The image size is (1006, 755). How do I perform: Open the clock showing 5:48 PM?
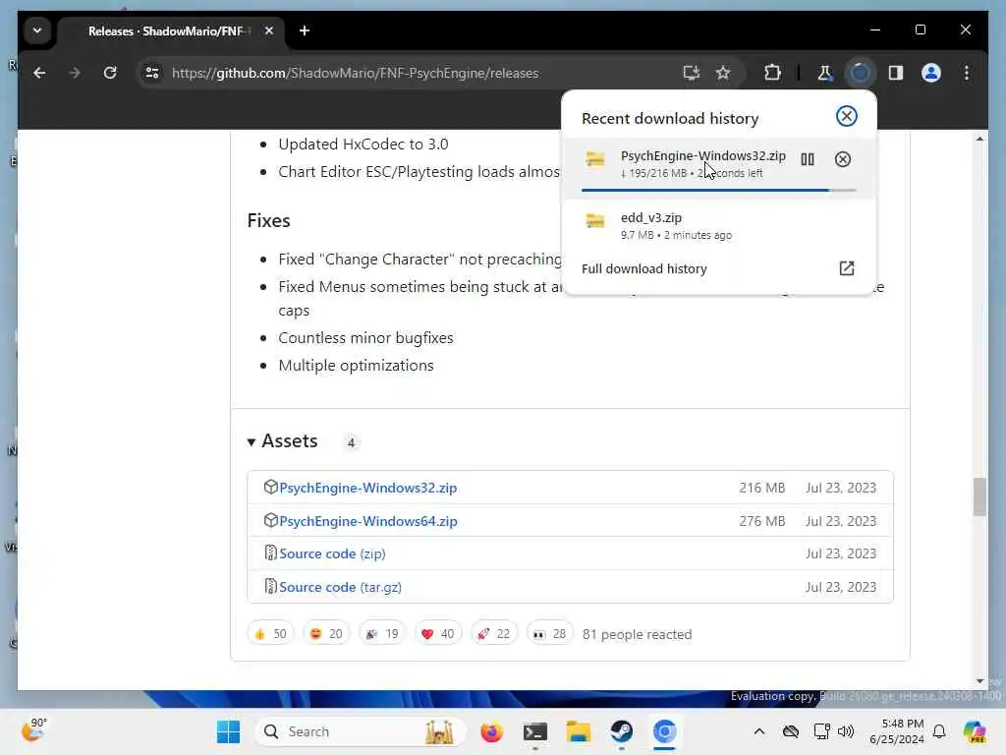click(x=897, y=731)
